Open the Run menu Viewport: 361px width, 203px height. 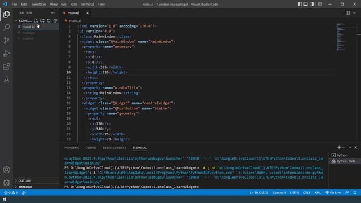point(73,4)
